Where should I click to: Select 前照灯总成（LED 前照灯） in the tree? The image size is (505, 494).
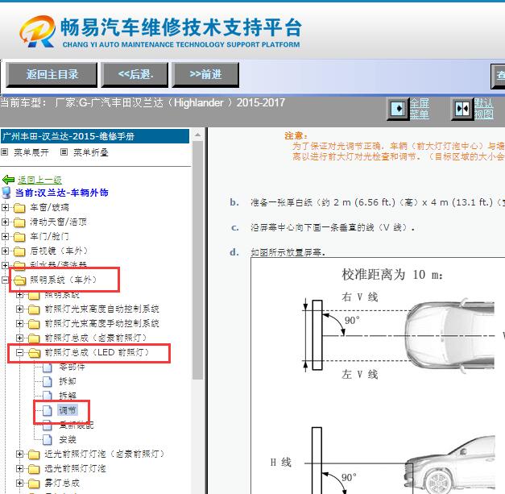coord(97,352)
